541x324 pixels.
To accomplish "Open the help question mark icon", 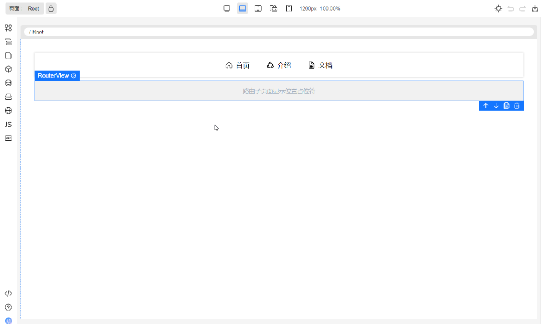I will pyautogui.click(x=8, y=307).
